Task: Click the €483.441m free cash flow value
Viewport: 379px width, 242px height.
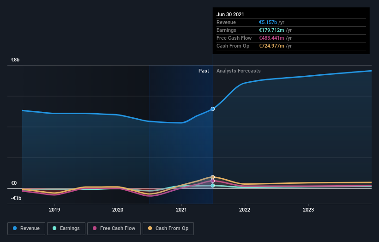Action: [x=271, y=38]
